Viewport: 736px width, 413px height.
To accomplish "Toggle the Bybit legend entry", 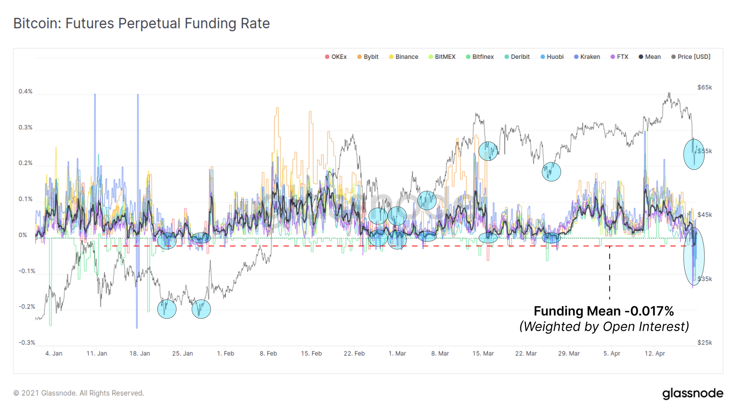I will coord(370,57).
